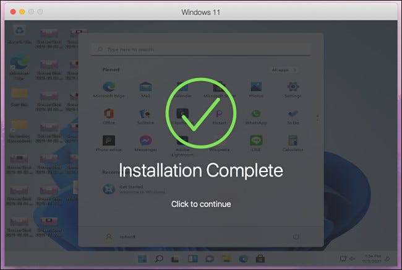Launch the Photo editor pinned app
402x270 pixels.
pyautogui.click(x=109, y=143)
